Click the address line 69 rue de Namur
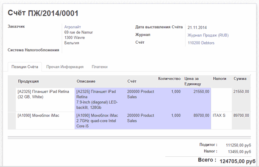This screenshot has width=259, height=167. [x=79, y=32]
